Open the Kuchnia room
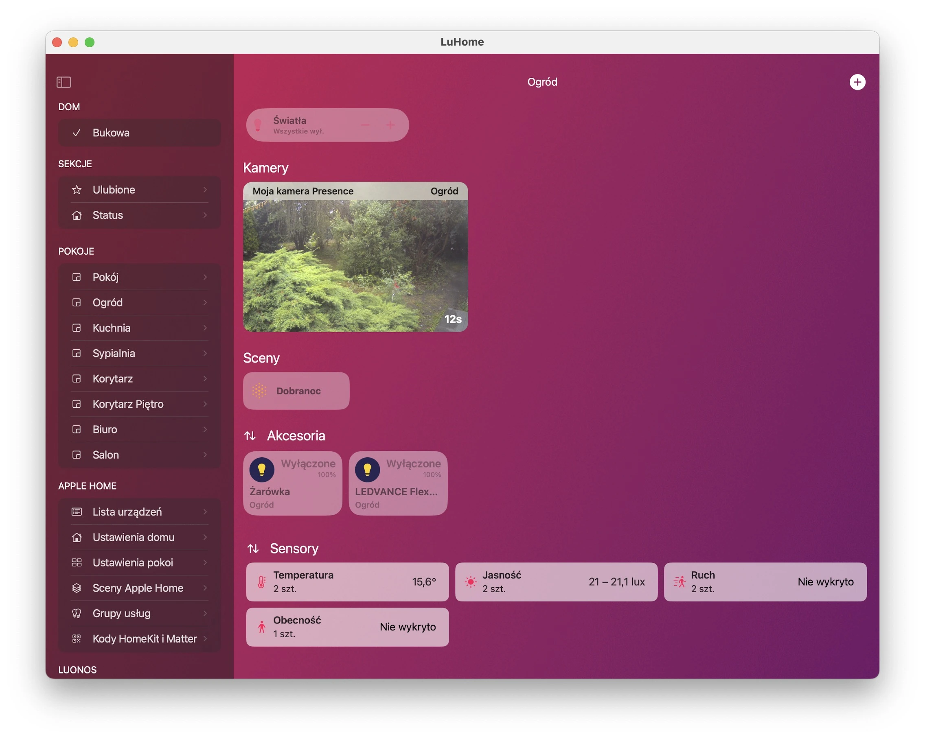 pyautogui.click(x=139, y=328)
